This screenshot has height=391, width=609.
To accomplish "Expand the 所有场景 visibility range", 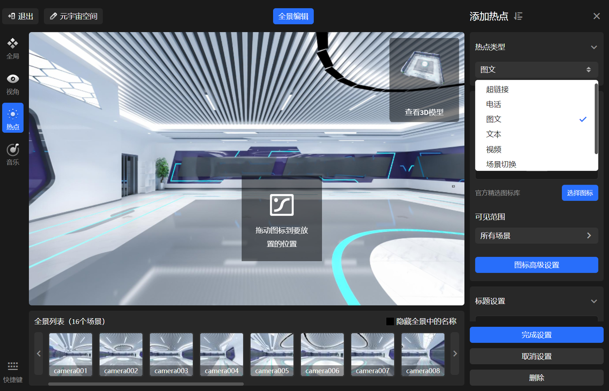I will pyautogui.click(x=536, y=235).
